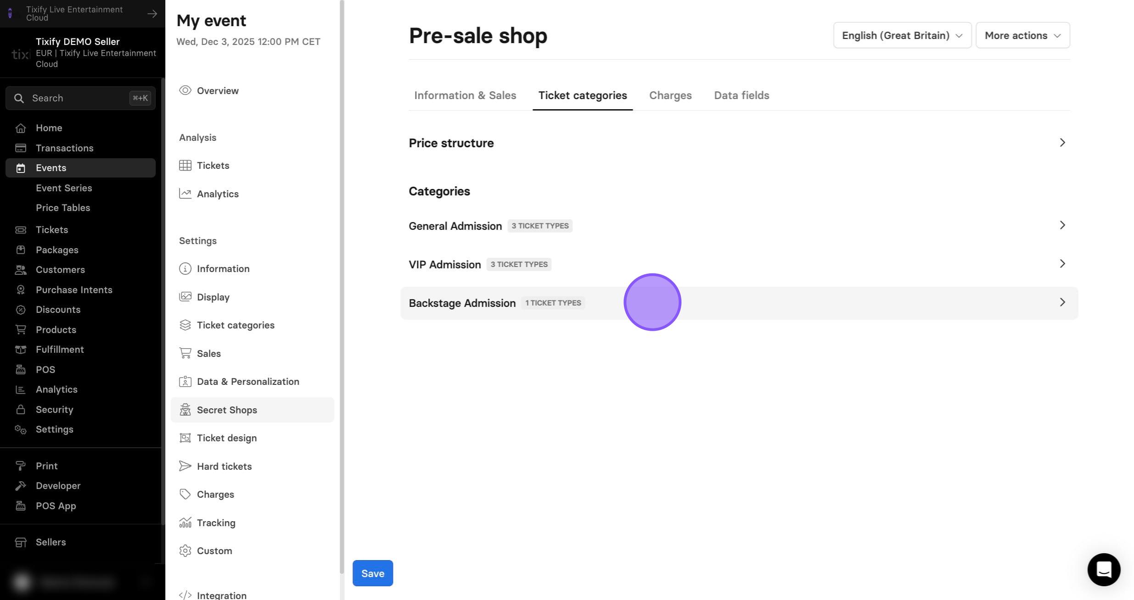Expand the Price structure section chevron

click(x=1062, y=143)
